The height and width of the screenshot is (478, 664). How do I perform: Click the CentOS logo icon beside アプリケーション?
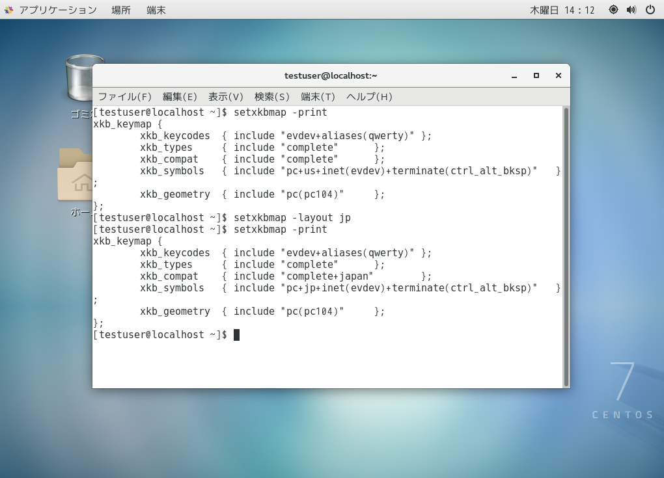[x=8, y=10]
